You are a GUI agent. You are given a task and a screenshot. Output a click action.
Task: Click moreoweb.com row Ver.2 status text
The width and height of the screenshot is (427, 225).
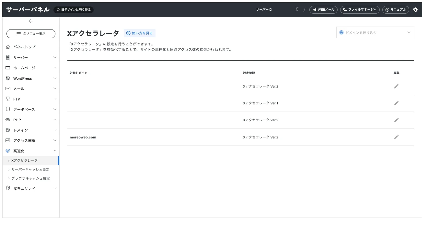[260, 137]
